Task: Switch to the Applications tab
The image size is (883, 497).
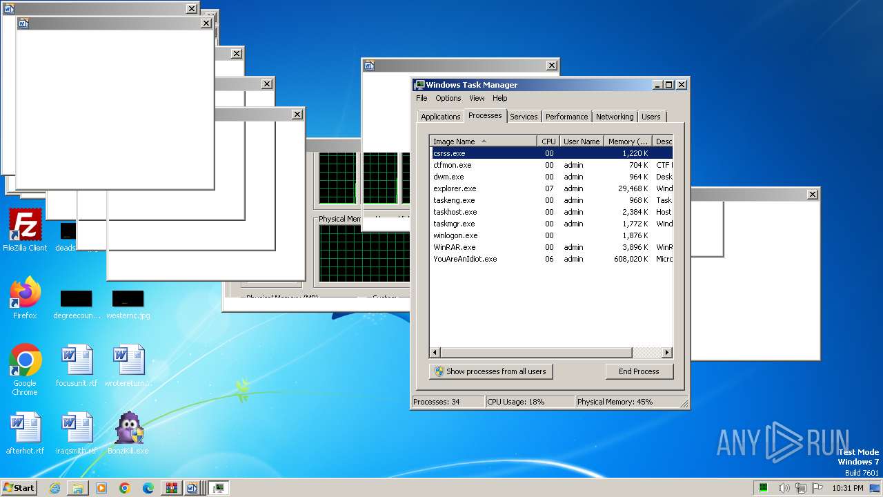Action: 440,117
